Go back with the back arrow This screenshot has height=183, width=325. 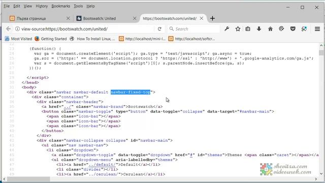pos(8,29)
